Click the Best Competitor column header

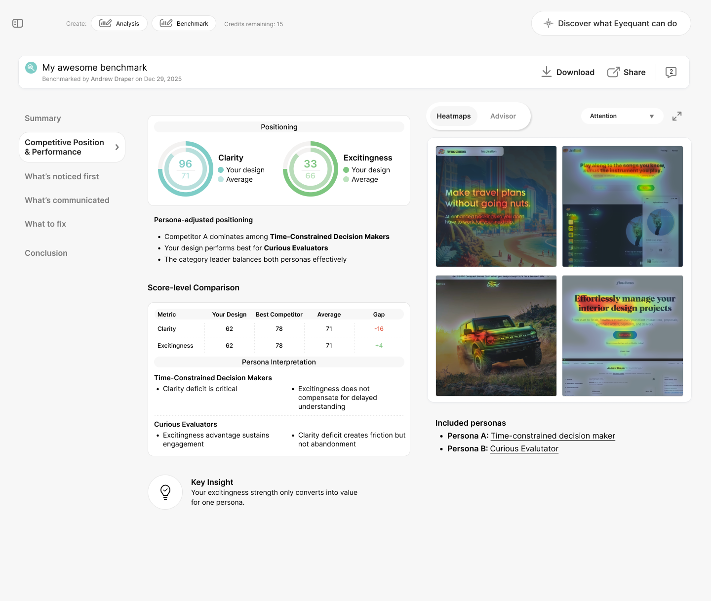279,315
